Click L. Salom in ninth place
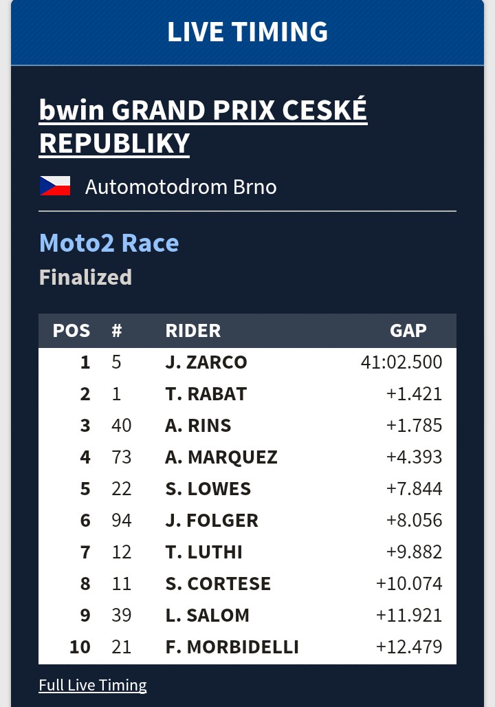Screen dimensions: 495x707 (x=208, y=616)
